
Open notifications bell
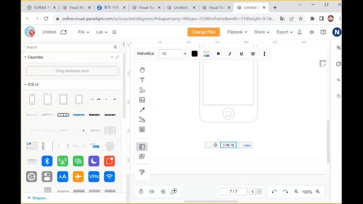pyautogui.click(x=299, y=32)
